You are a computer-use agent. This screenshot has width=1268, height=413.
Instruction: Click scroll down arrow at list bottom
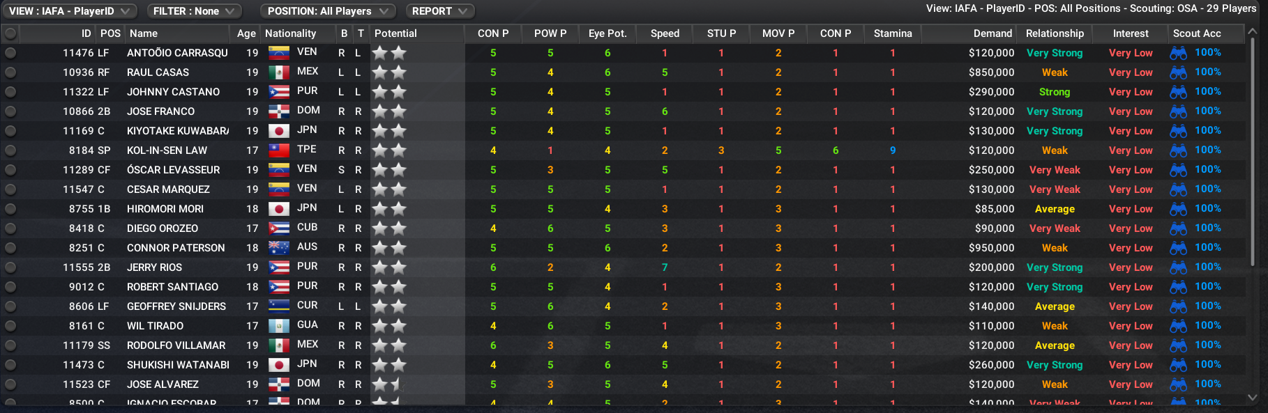pos(1253,397)
